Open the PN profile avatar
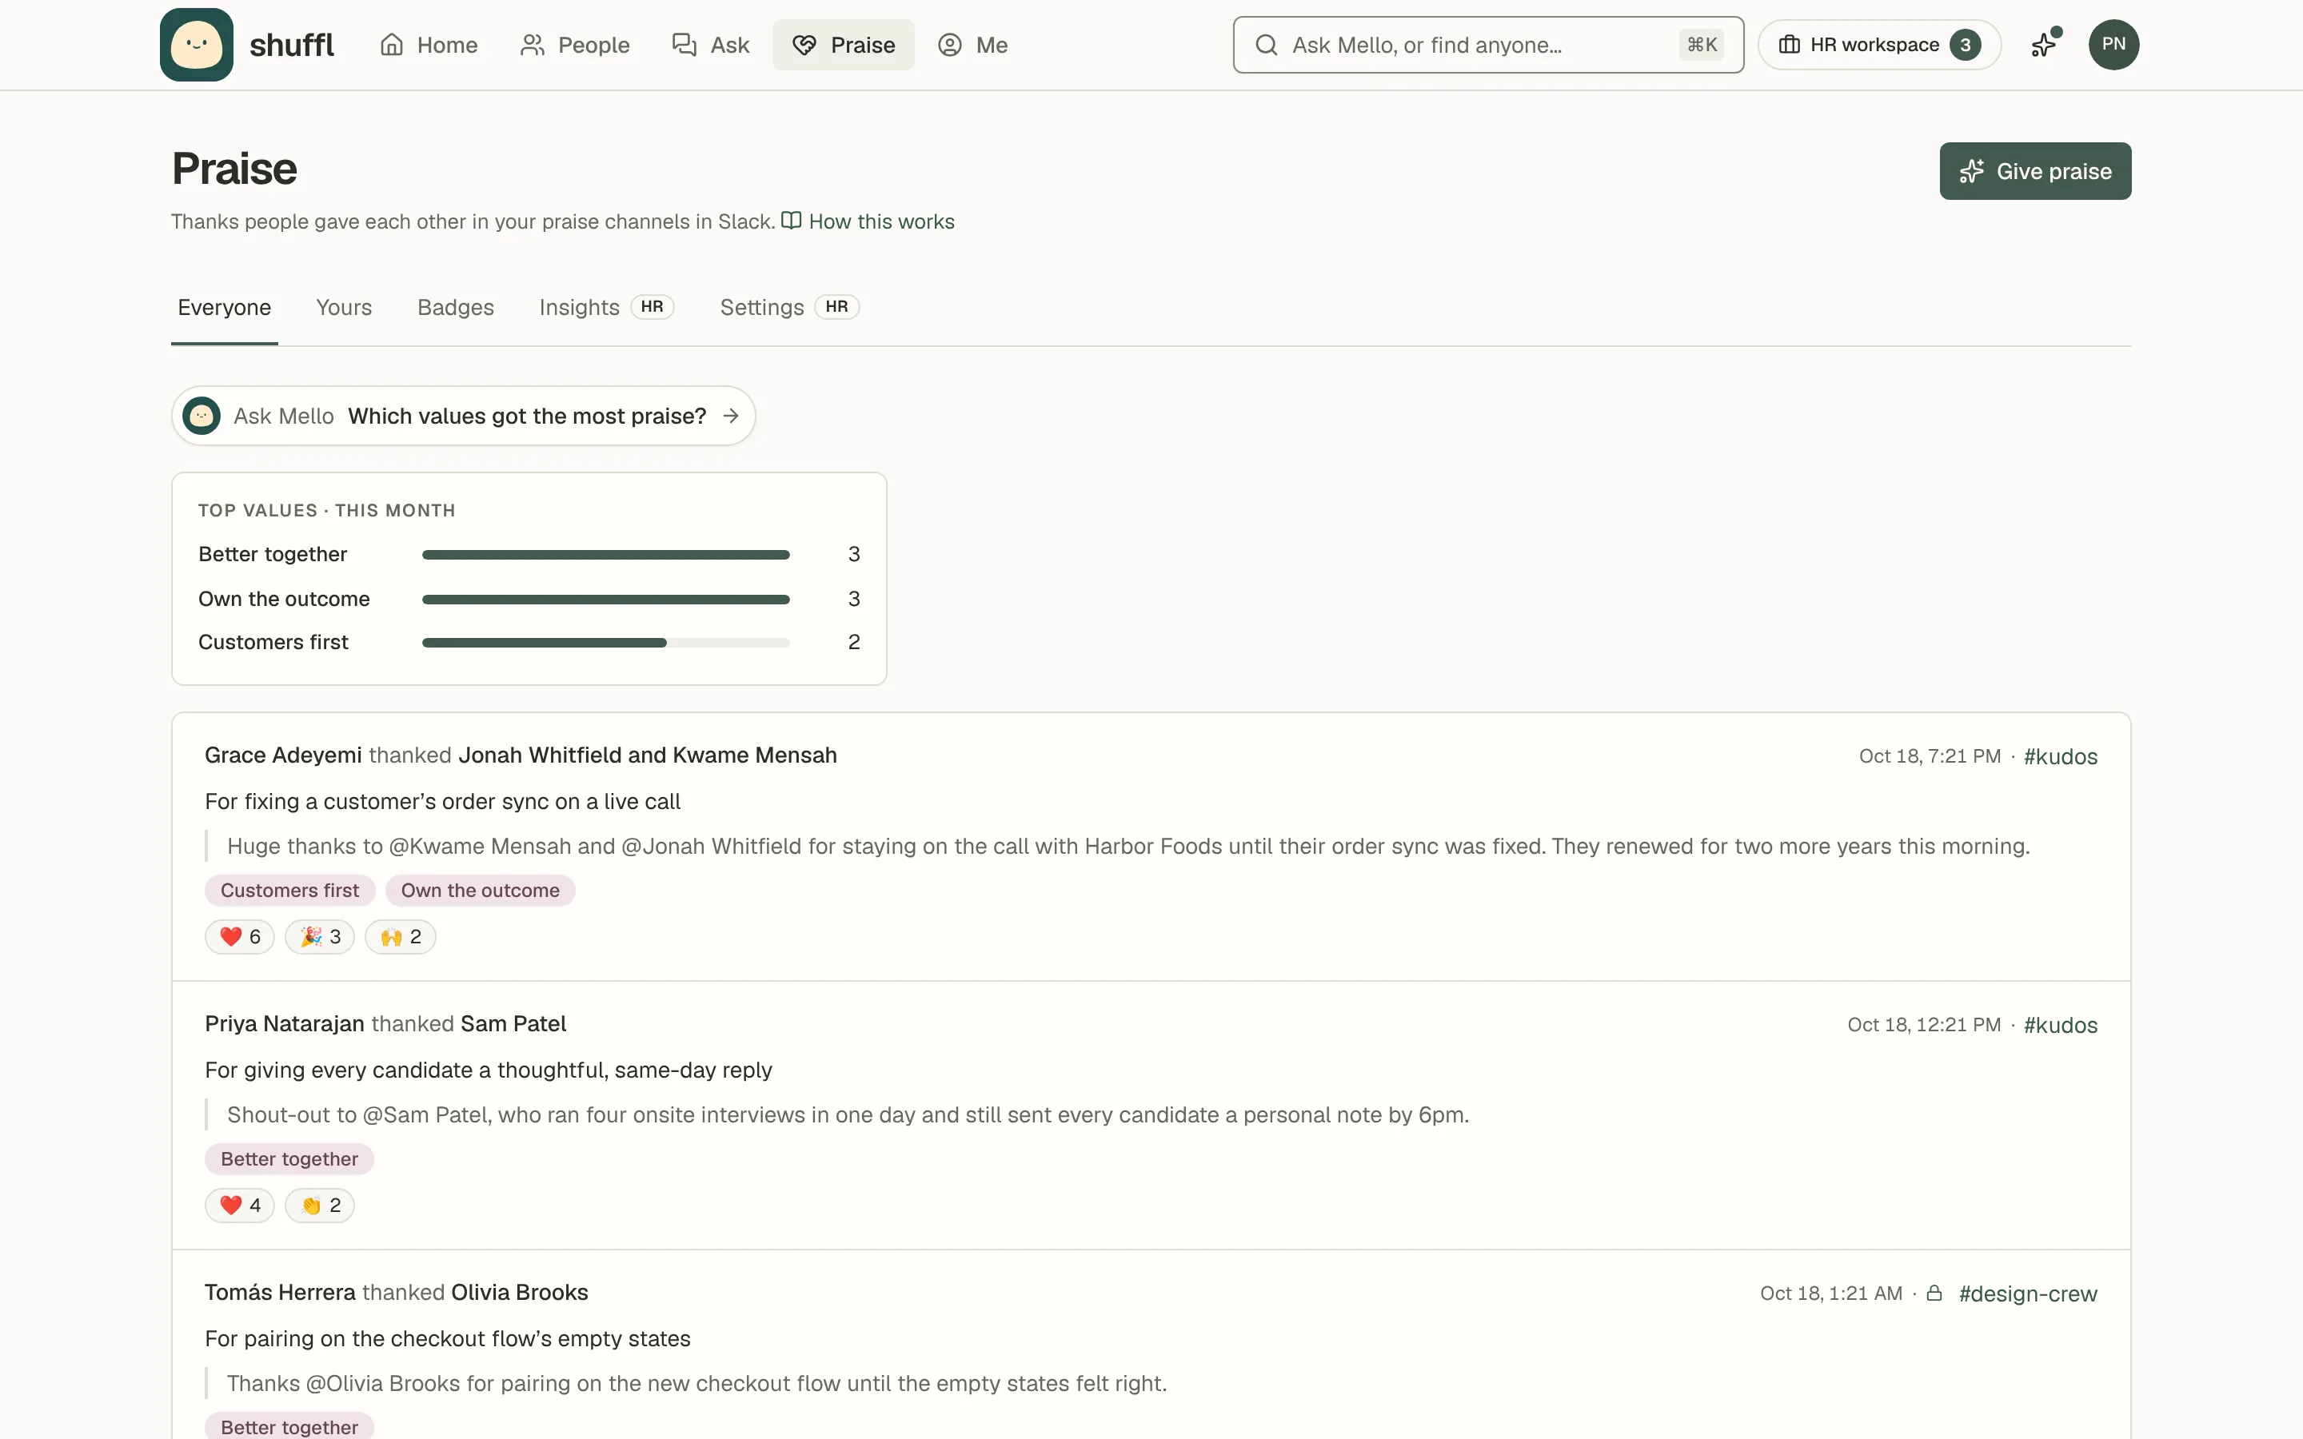Viewport: 2303px width, 1439px height. [2113, 45]
